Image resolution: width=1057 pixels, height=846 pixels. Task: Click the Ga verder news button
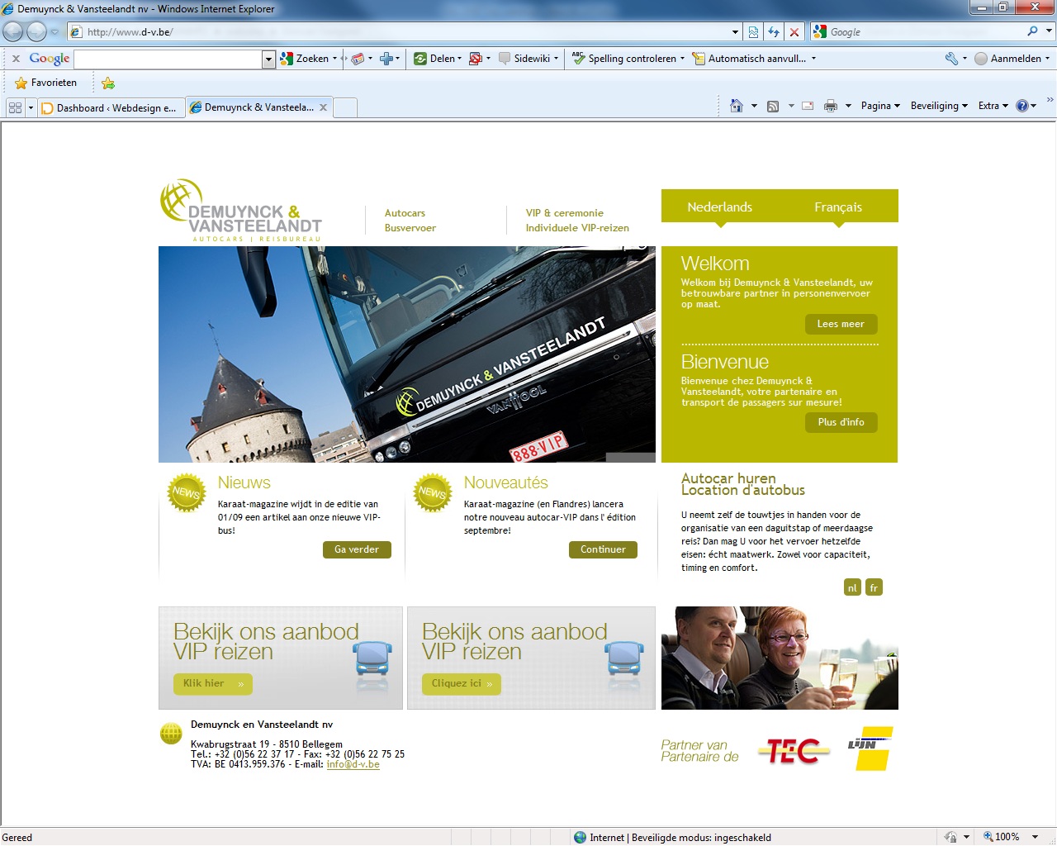[x=357, y=549]
